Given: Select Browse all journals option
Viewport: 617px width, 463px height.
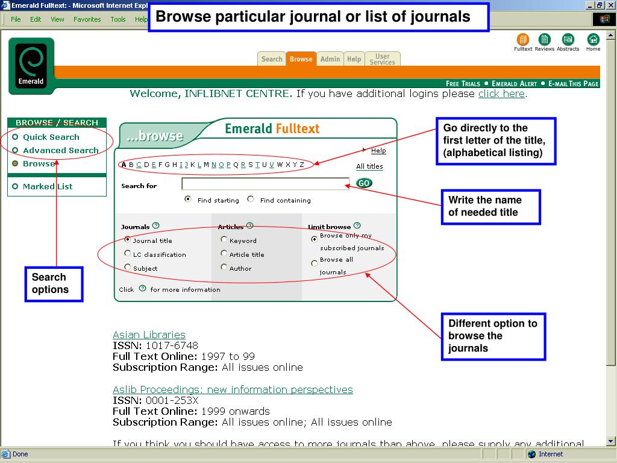Looking at the screenshot, I should click(x=314, y=263).
